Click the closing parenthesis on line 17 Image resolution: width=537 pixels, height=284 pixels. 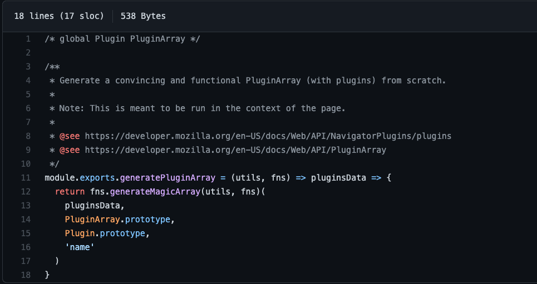tap(57, 261)
